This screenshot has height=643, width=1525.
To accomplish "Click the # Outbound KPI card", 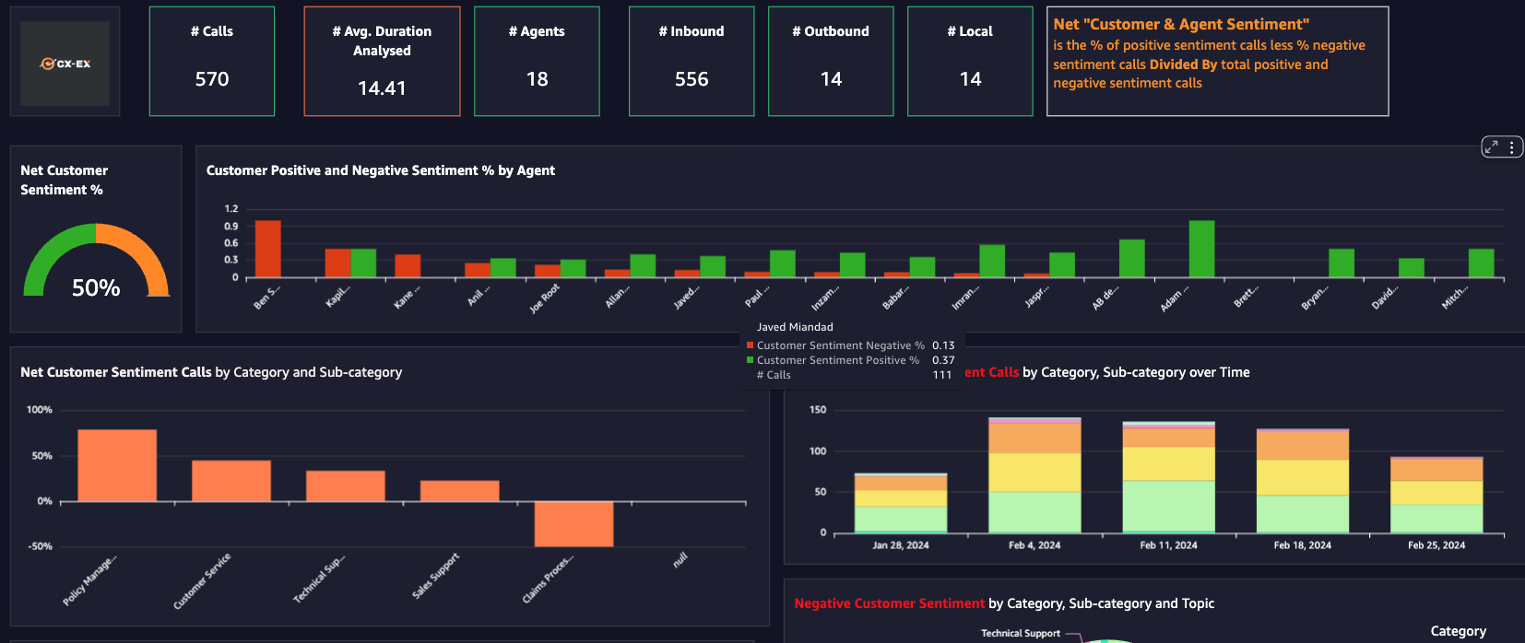I will [831, 61].
